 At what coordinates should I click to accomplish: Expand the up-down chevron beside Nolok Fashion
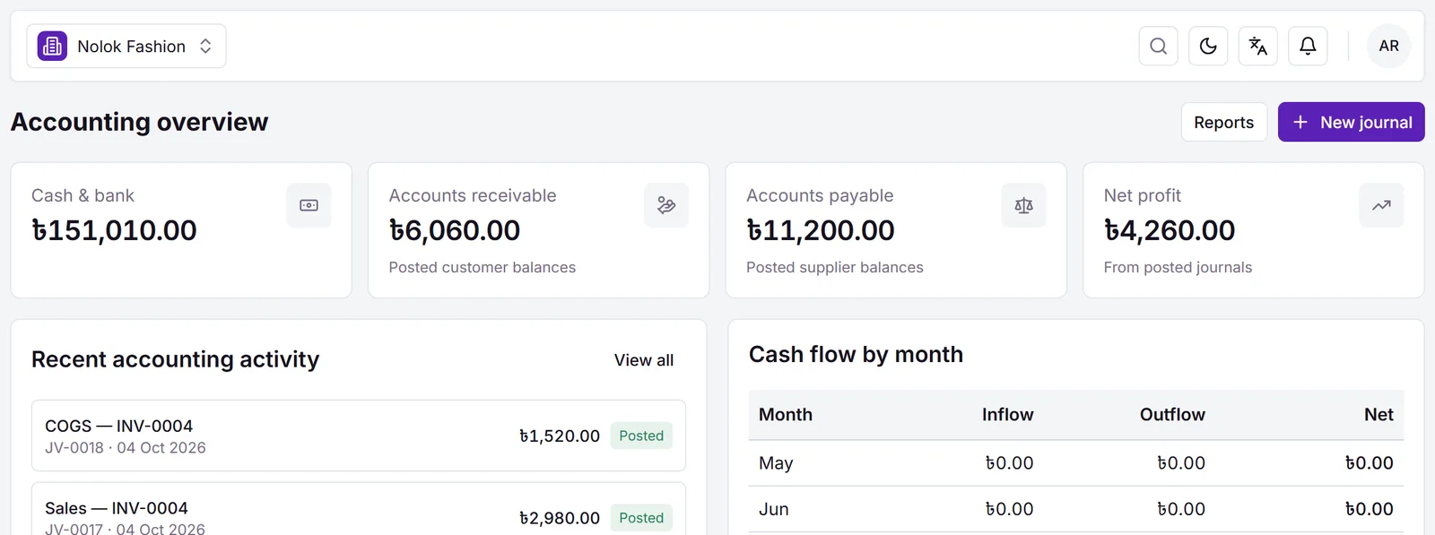coord(205,46)
